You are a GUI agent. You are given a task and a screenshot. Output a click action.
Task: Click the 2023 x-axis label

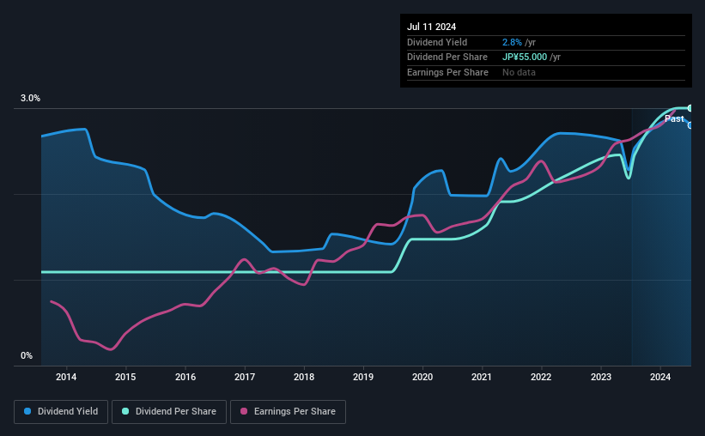click(601, 377)
